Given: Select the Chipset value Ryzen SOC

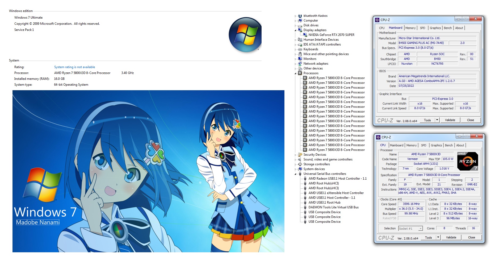Looking at the screenshot, I should pos(437,54).
